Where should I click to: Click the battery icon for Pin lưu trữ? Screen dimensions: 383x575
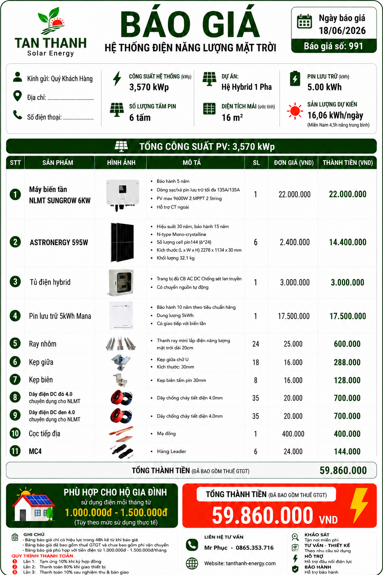(295, 79)
